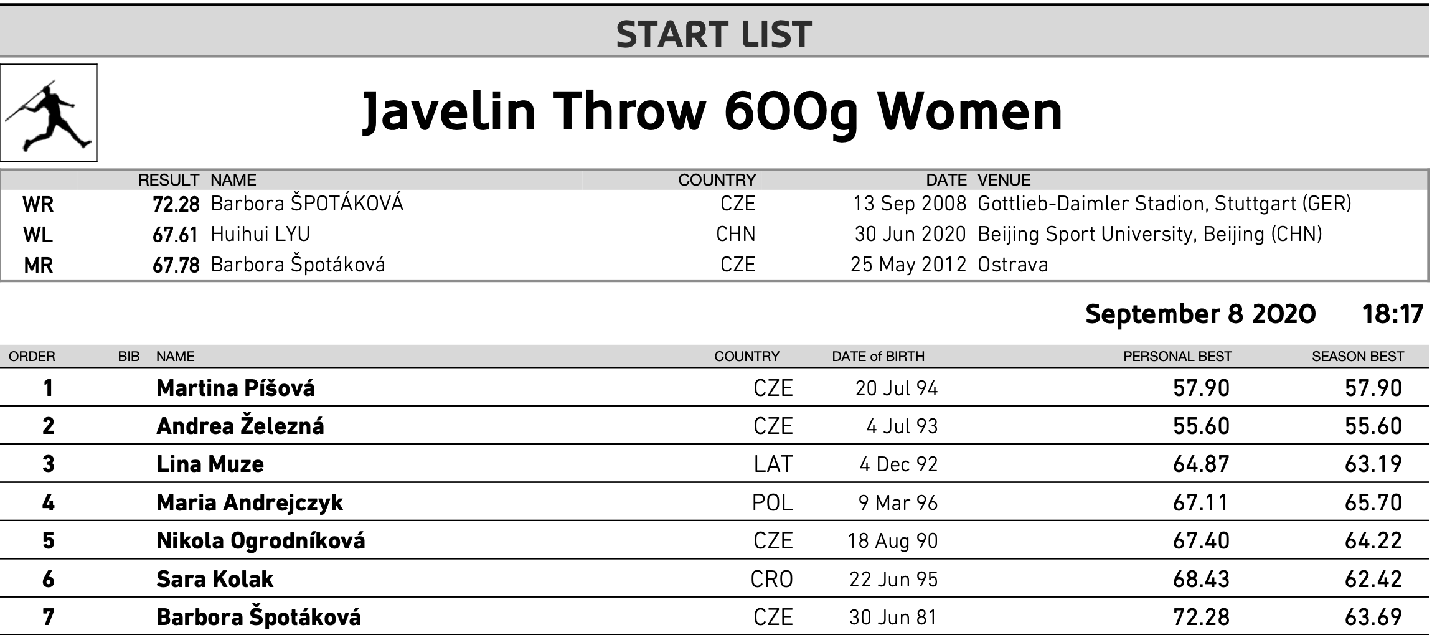Screen dimensions: 1432x635
Task: Click the SEASON BEST column header
Action: pos(1358,356)
